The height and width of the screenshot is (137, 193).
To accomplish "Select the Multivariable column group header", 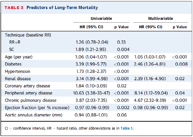I will (161, 18).
